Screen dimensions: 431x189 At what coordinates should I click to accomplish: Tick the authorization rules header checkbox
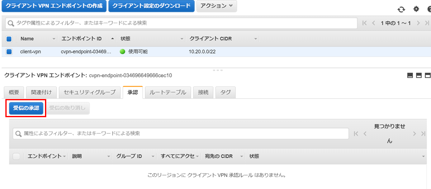(x=17, y=156)
